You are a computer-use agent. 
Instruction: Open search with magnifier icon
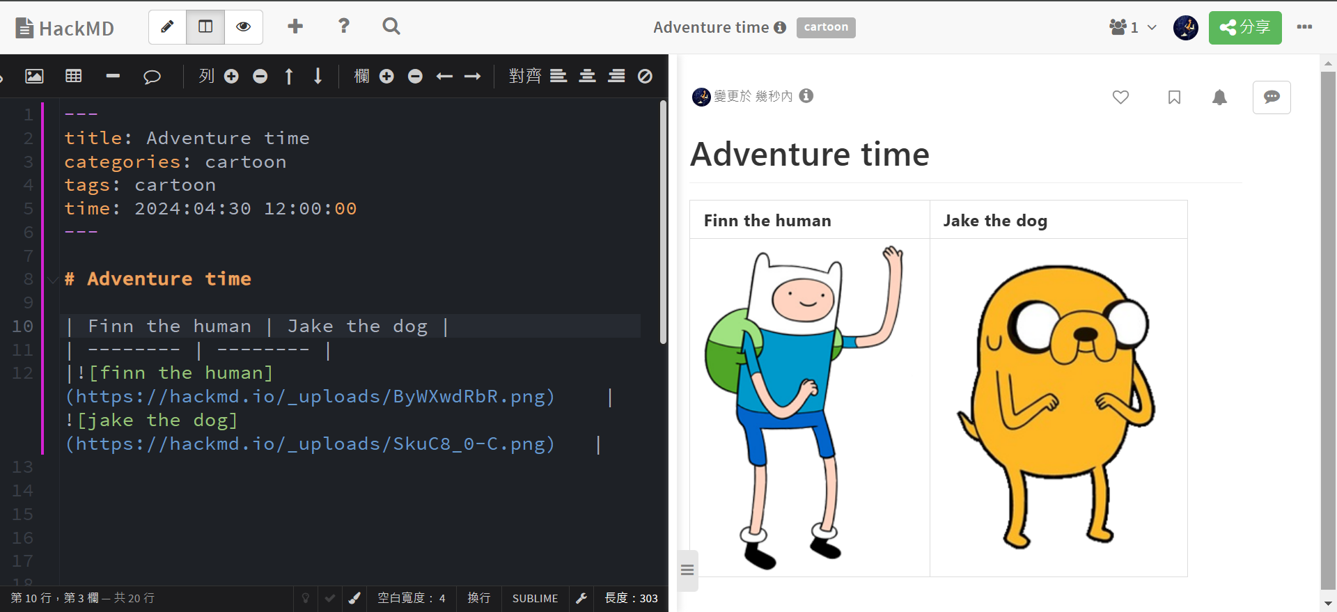(391, 26)
